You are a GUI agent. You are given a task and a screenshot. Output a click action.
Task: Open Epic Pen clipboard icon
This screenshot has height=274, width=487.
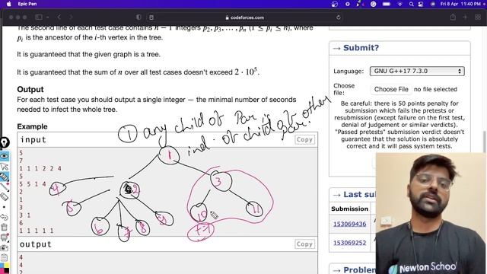[x=4, y=257]
